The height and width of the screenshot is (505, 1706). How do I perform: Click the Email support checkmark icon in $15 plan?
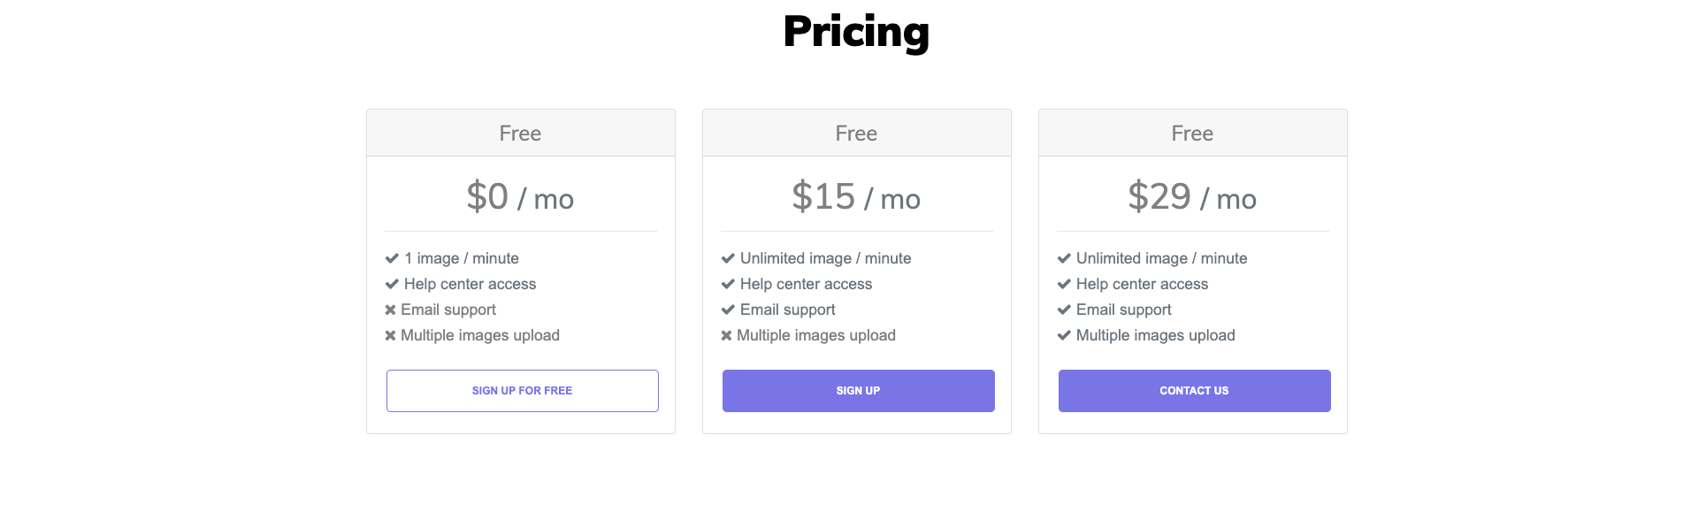pyautogui.click(x=728, y=310)
